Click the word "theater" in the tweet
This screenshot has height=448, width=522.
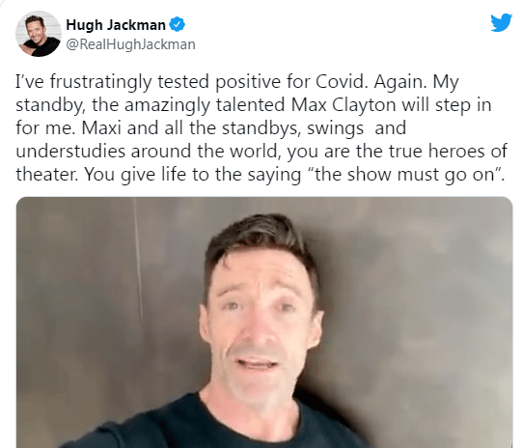click(x=47, y=174)
